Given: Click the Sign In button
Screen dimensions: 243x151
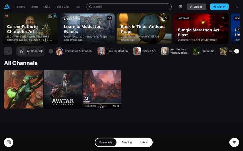Looking at the screenshot, I should coord(219,7).
